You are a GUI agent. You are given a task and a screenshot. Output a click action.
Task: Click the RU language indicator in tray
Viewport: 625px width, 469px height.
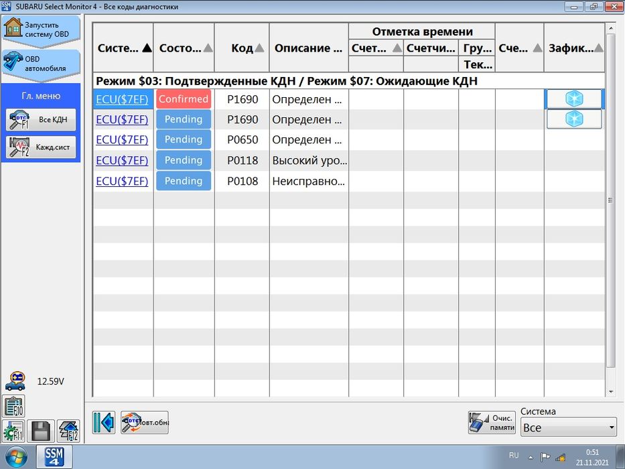(x=514, y=455)
